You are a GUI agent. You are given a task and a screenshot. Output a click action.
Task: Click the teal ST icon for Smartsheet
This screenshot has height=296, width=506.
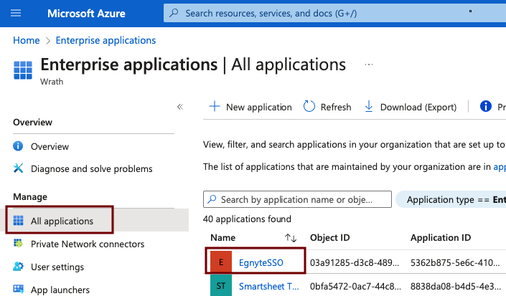tap(221, 285)
